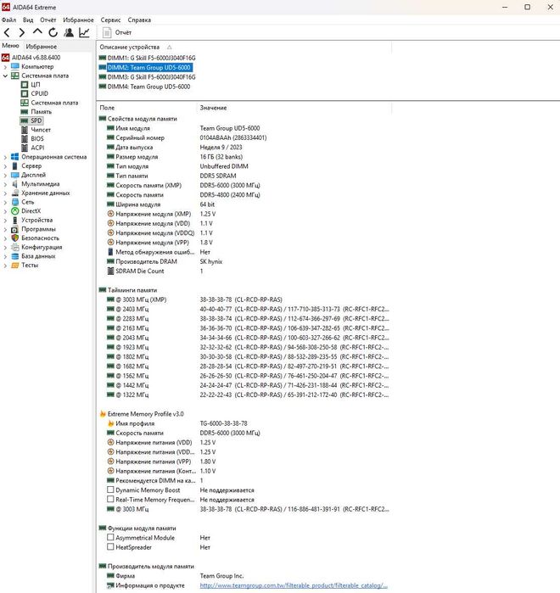Click the Мультимедиа speaker icon
The height and width of the screenshot is (593, 560).
pos(15,184)
